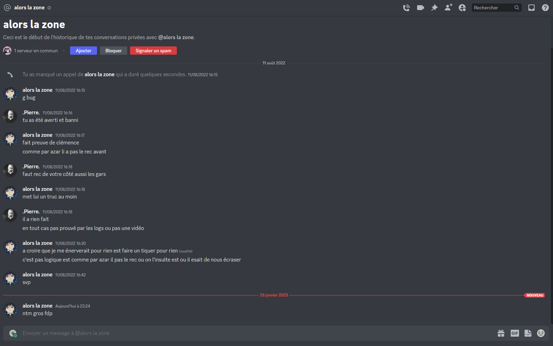Click Signaler un spam
This screenshot has height=346, width=553.
[153, 51]
